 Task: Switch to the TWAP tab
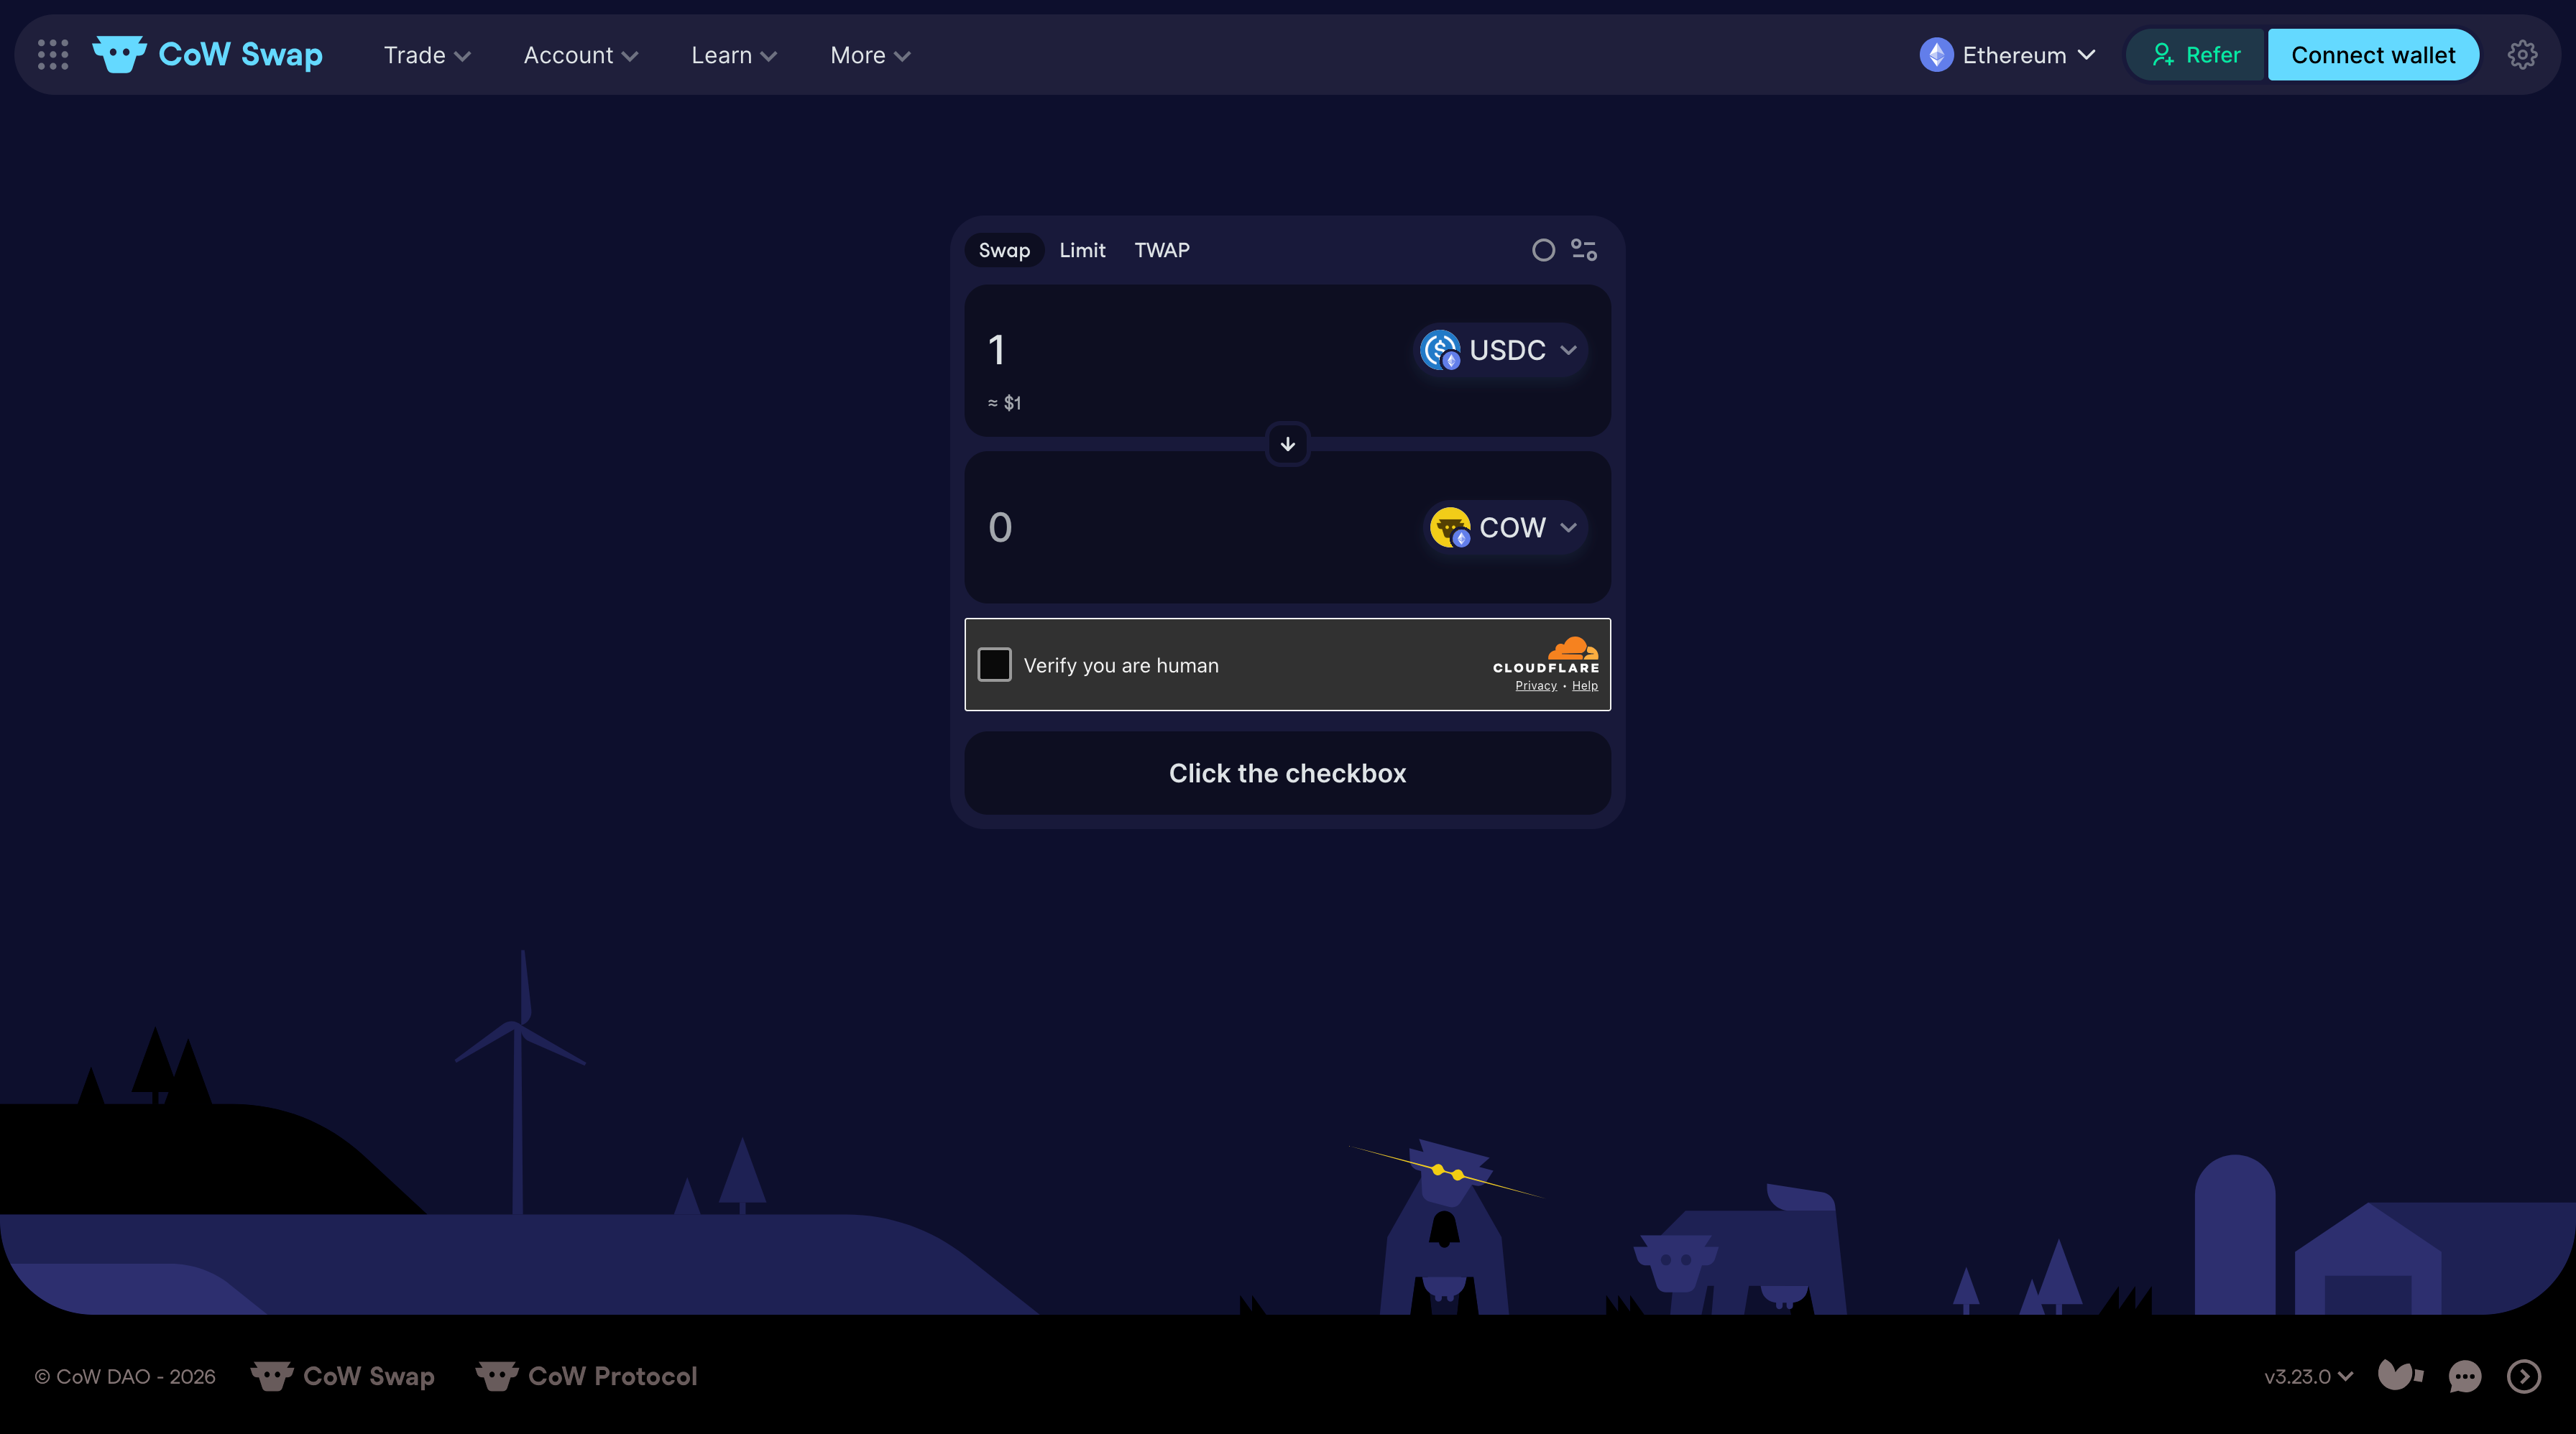tap(1162, 250)
